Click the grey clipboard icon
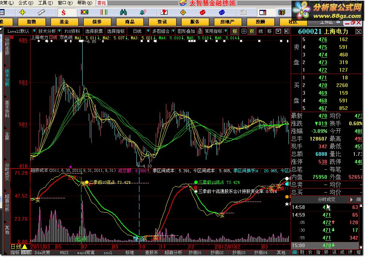This screenshot has height=257, width=365. click(243, 12)
